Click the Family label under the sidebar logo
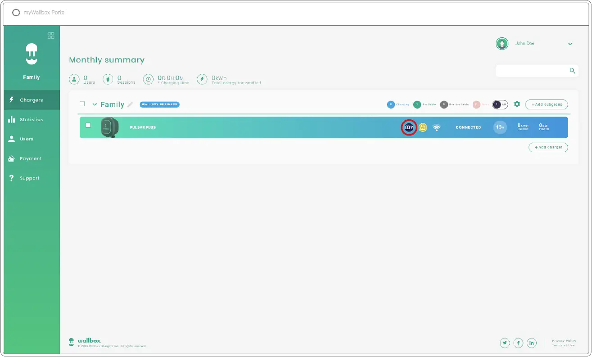 click(x=32, y=77)
